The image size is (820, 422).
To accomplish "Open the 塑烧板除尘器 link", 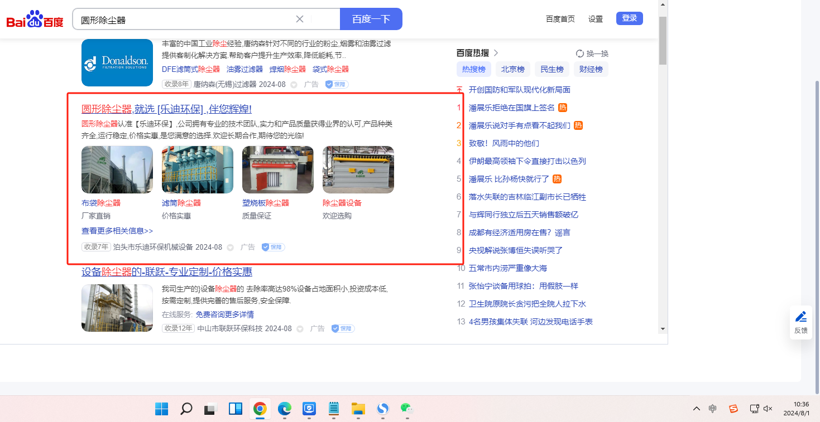I will click(266, 203).
